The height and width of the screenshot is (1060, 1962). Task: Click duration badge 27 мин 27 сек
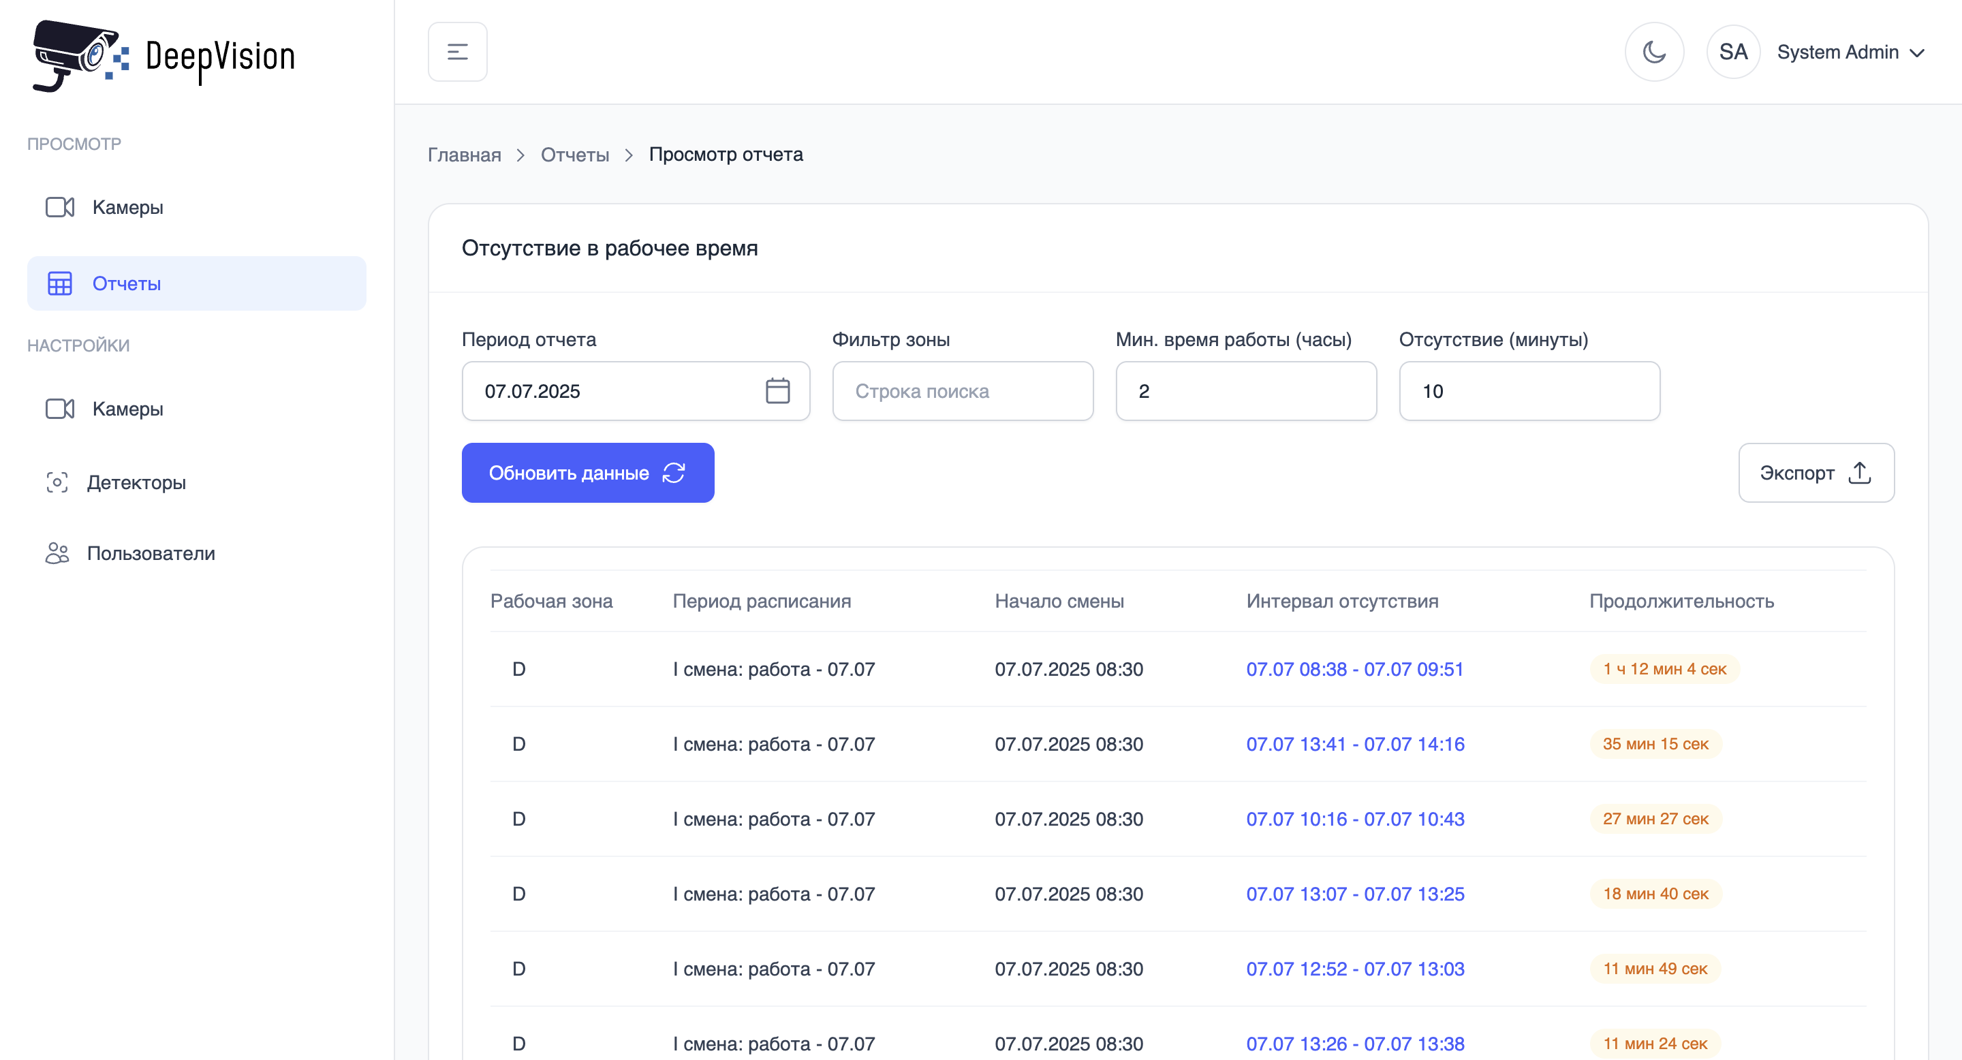(x=1655, y=819)
